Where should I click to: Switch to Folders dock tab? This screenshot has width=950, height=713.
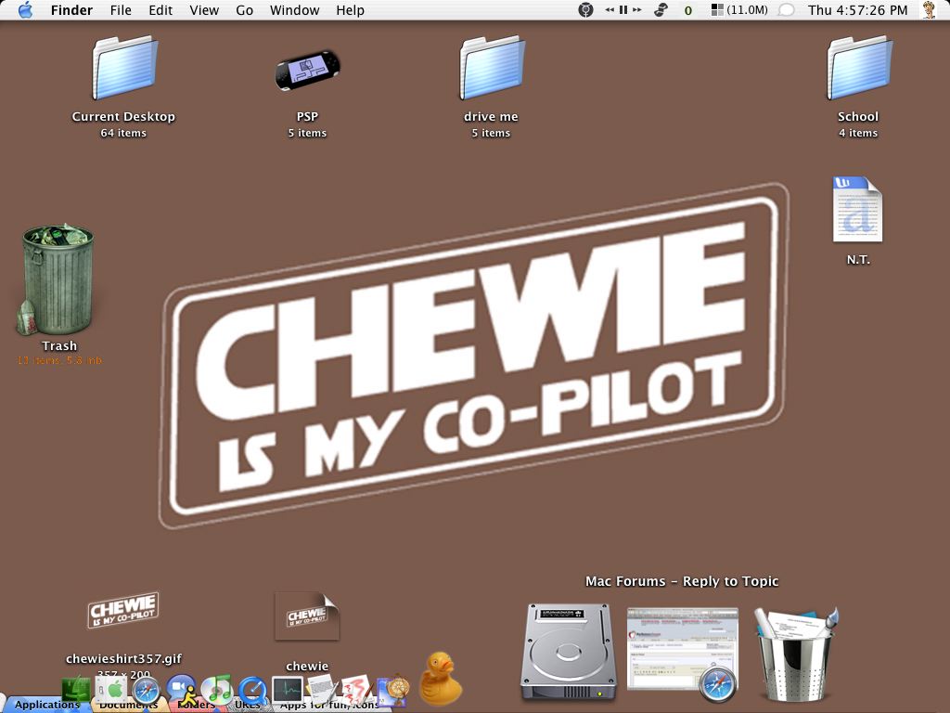pyautogui.click(x=197, y=706)
